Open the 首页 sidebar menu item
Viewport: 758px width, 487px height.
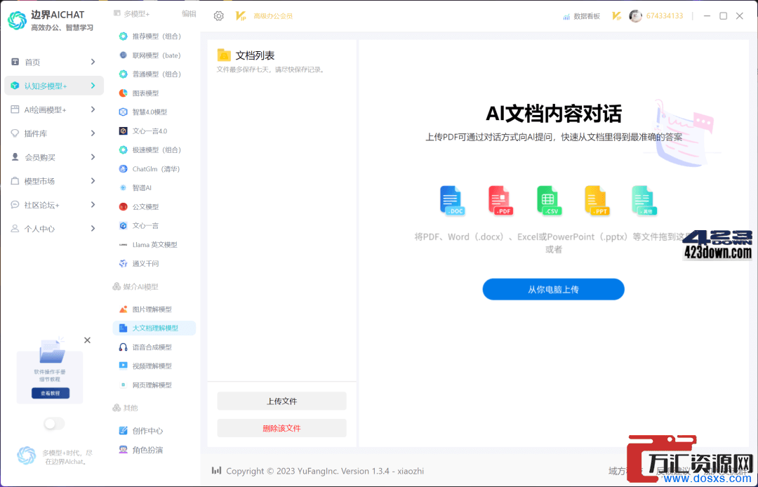click(53, 62)
